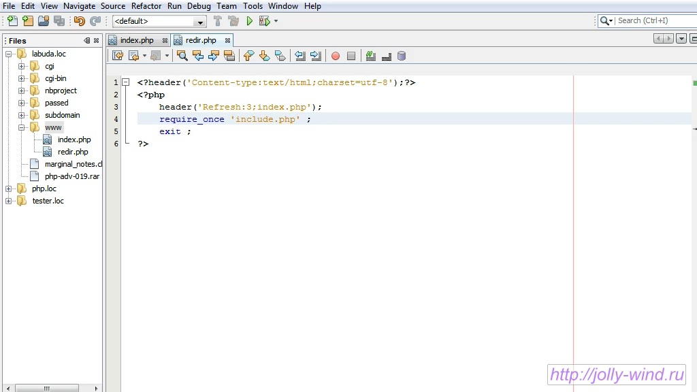Shift the line right

point(316,56)
